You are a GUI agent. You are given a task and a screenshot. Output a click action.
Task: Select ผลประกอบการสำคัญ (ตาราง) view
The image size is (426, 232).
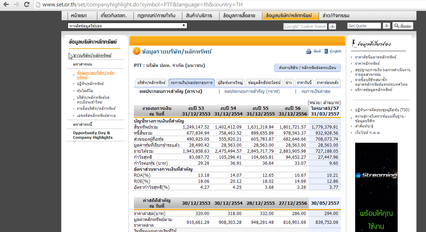point(171,91)
